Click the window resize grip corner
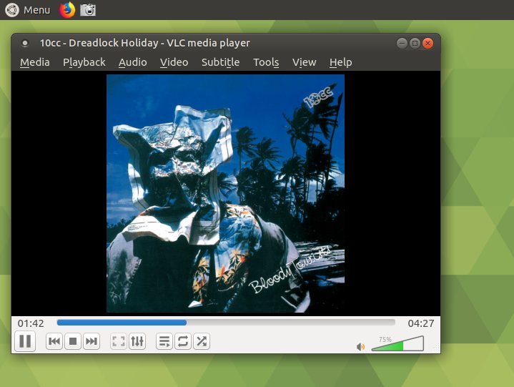Image resolution: width=514 pixels, height=387 pixels. 436,348
